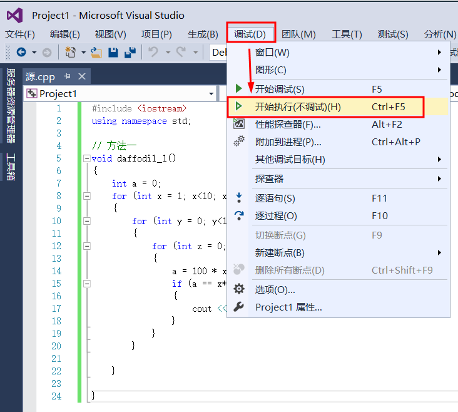Open the 服务器资源管理器 side panel tab
Screen dimensions: 458x412
(11, 106)
